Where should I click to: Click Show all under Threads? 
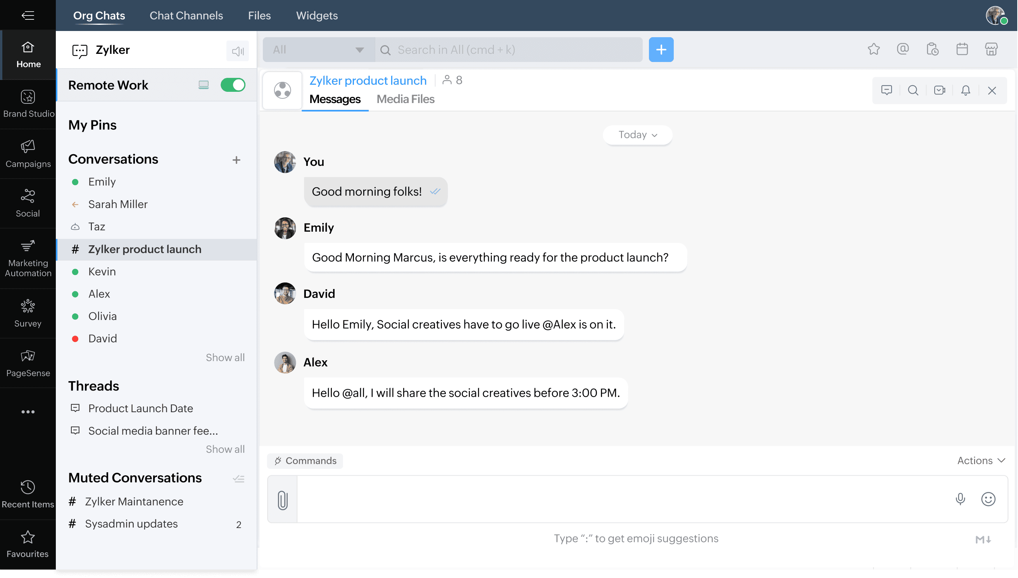(x=225, y=449)
